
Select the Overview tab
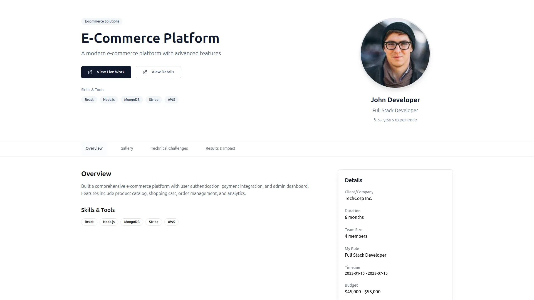pos(94,148)
